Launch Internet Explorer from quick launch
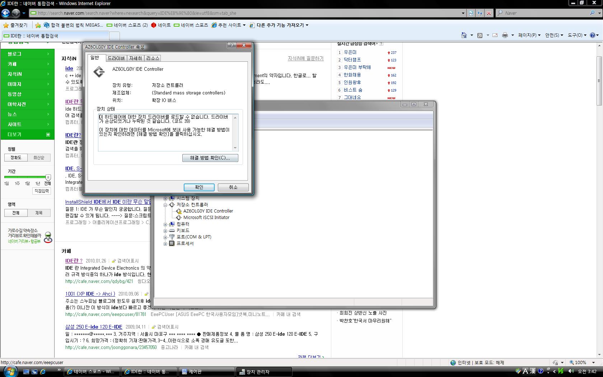This screenshot has width=603, height=377. pyautogui.click(x=43, y=372)
